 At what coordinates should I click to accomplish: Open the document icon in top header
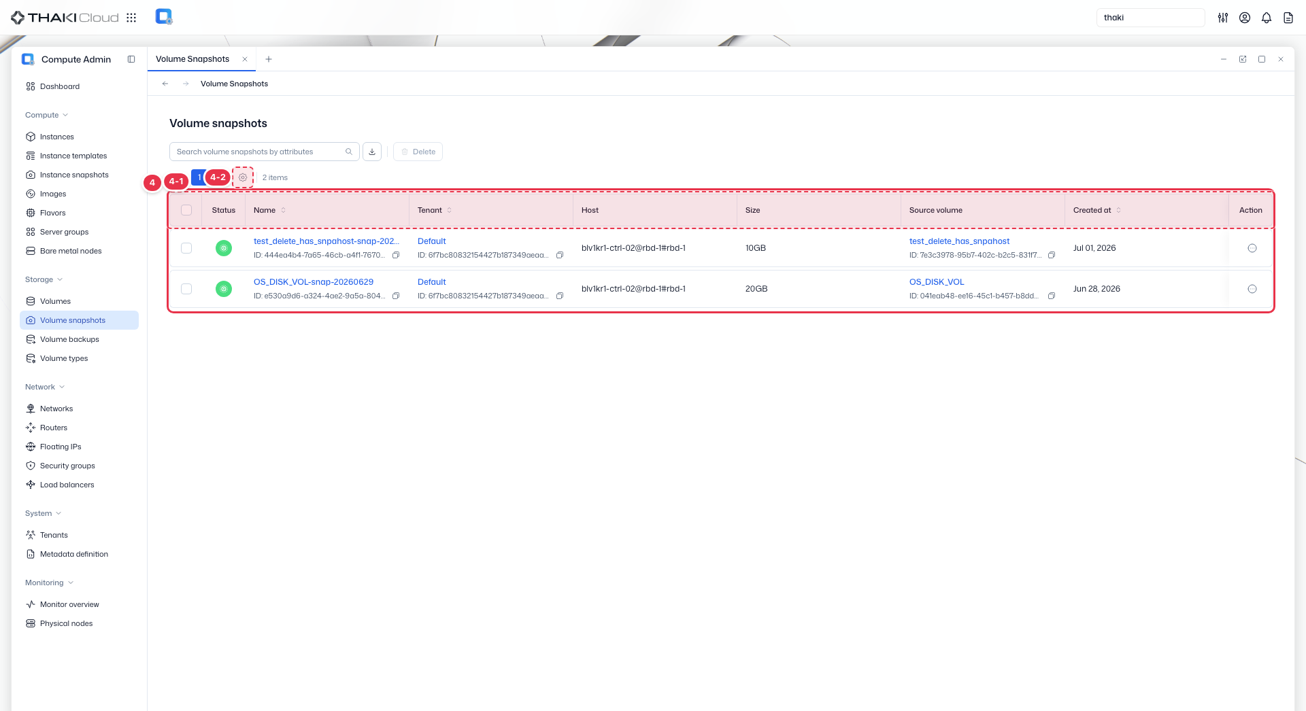(x=1288, y=18)
